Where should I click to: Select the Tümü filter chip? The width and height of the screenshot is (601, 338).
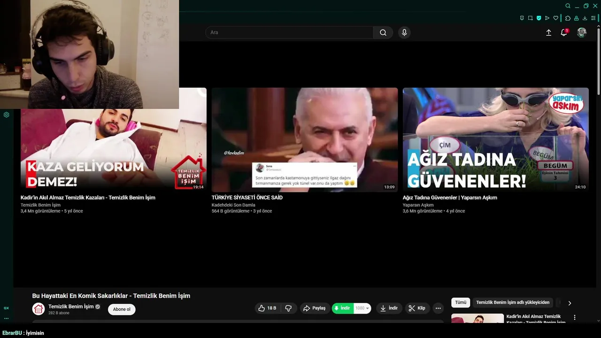(461, 302)
